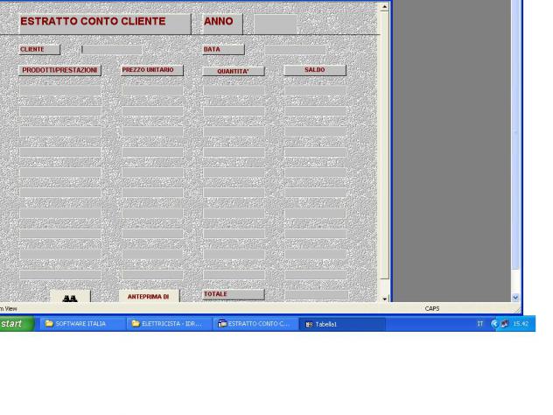Switch to ESTRATTO CONTO C... taskbar window
Image resolution: width=553 pixels, height=415 pixels.
[x=255, y=324]
